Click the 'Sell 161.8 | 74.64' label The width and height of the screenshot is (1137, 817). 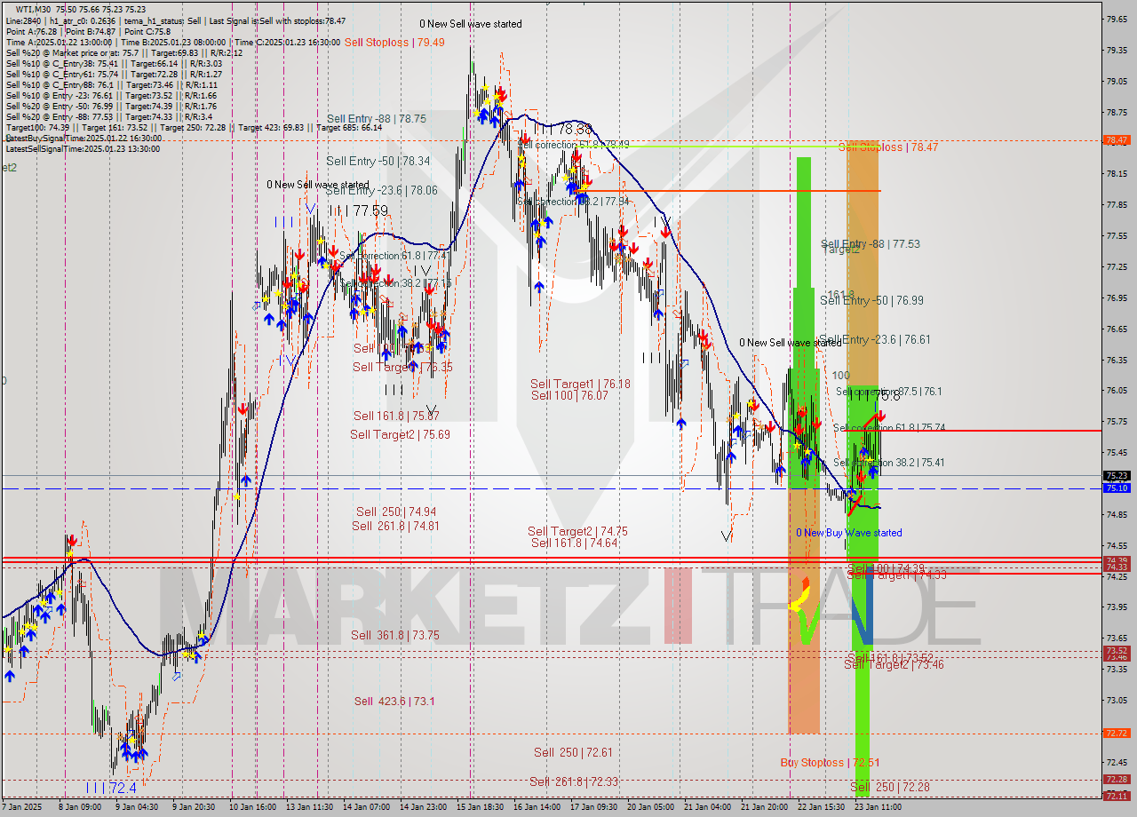[574, 543]
